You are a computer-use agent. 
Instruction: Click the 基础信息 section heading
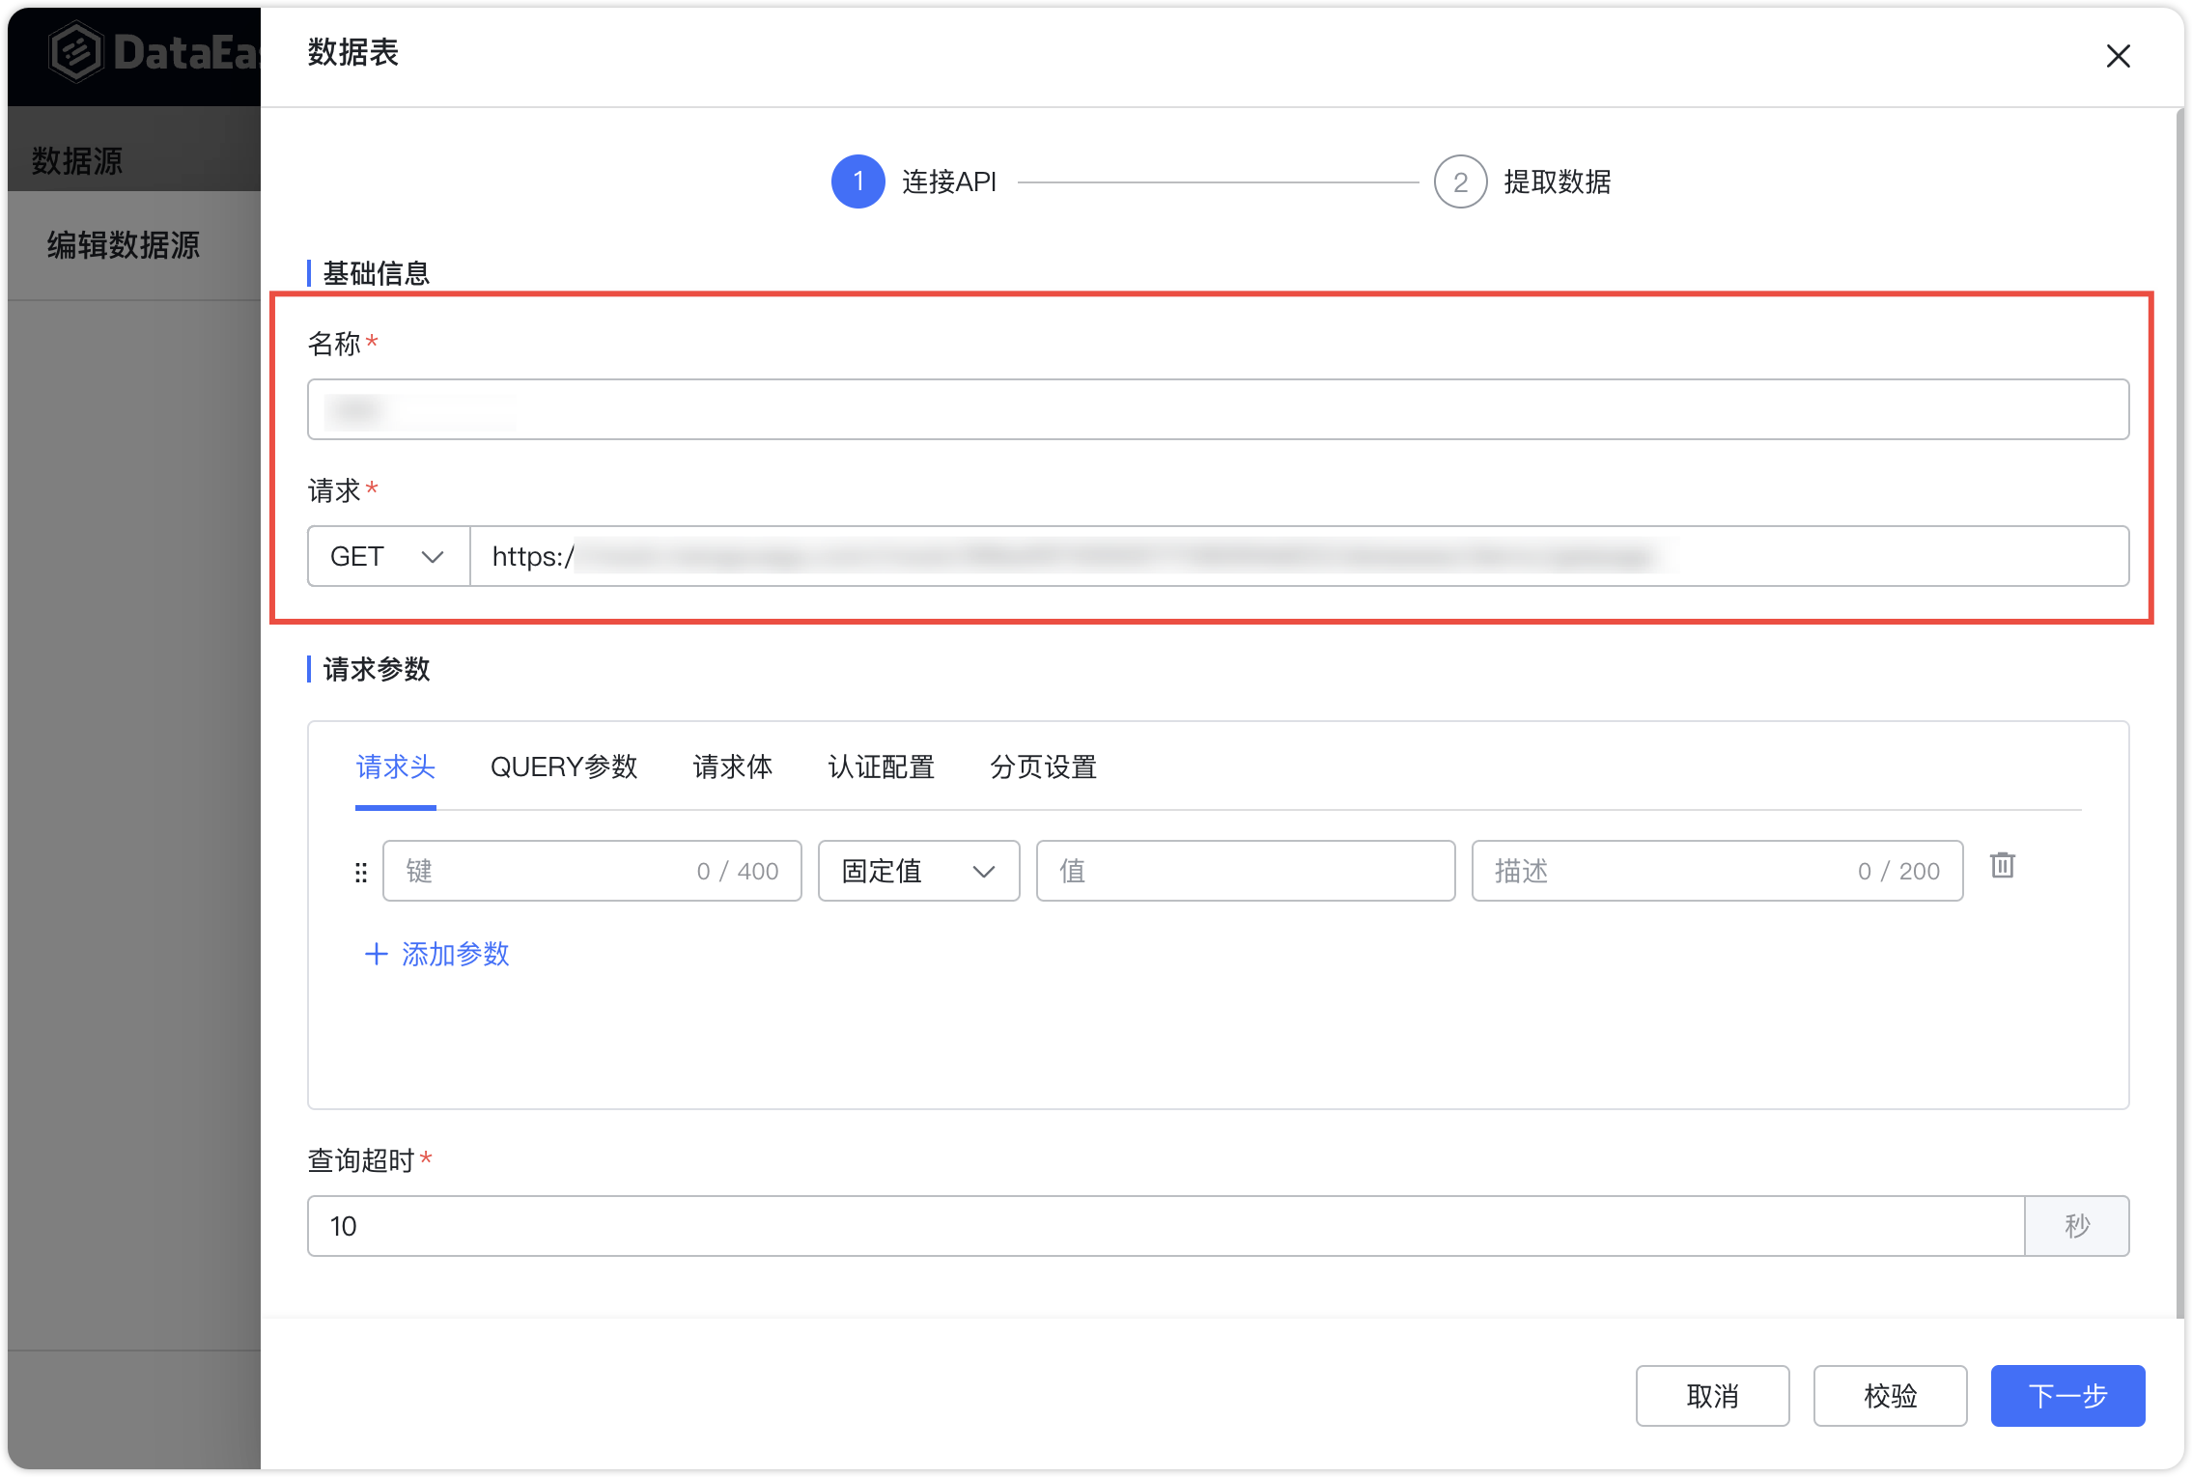click(x=376, y=273)
